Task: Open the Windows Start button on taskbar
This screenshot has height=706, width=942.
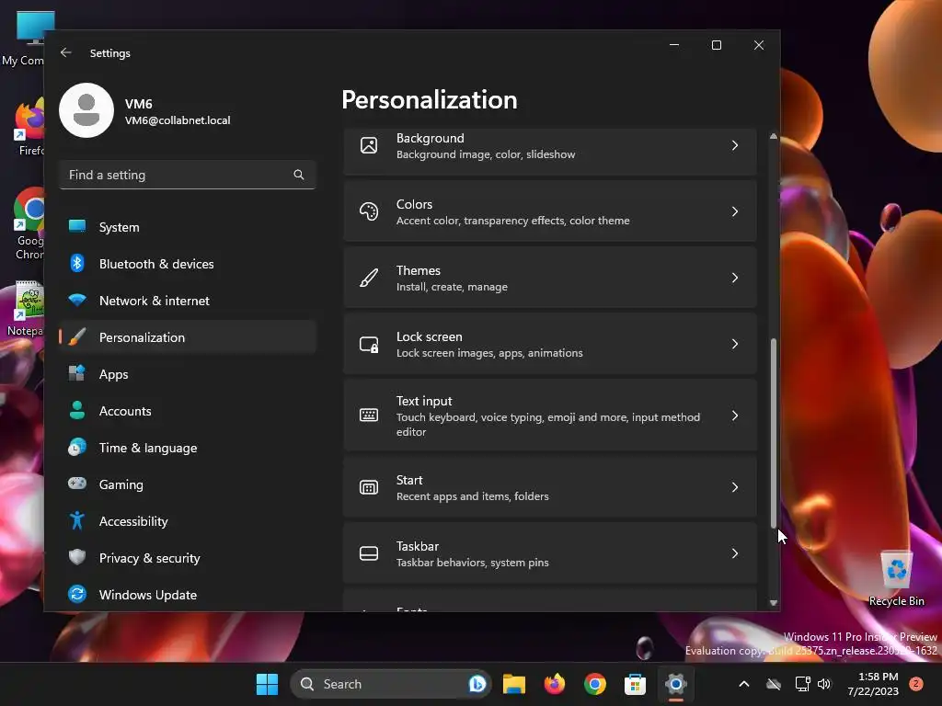Action: click(x=267, y=684)
